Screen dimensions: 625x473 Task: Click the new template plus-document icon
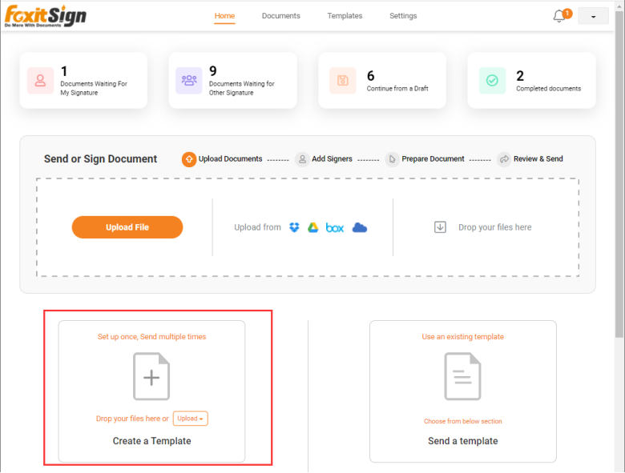(151, 376)
